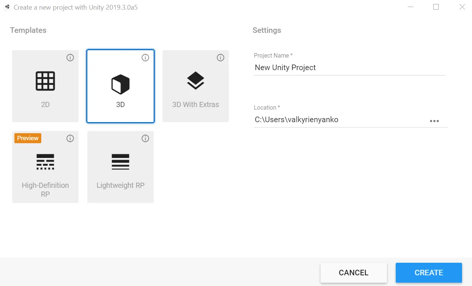Minimize the new project window
This screenshot has width=472, height=286.
point(411,7)
